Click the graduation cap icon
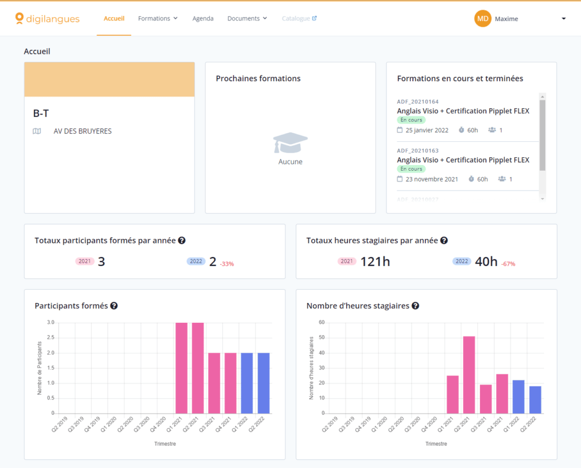The image size is (581, 468). [290, 142]
